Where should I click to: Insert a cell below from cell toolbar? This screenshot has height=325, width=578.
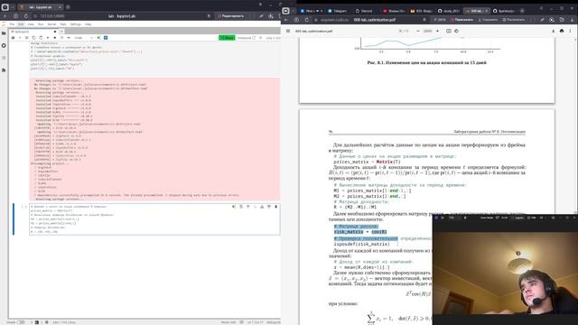[269, 207]
